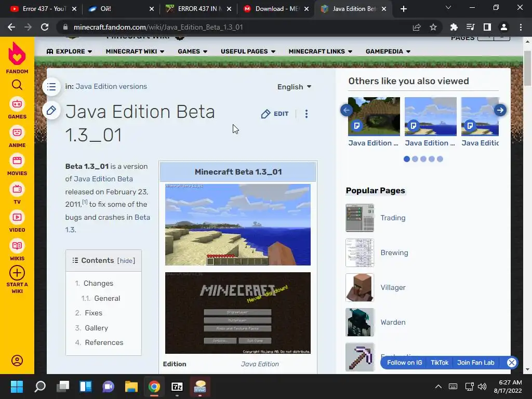Open Windows Start menu

click(x=17, y=387)
